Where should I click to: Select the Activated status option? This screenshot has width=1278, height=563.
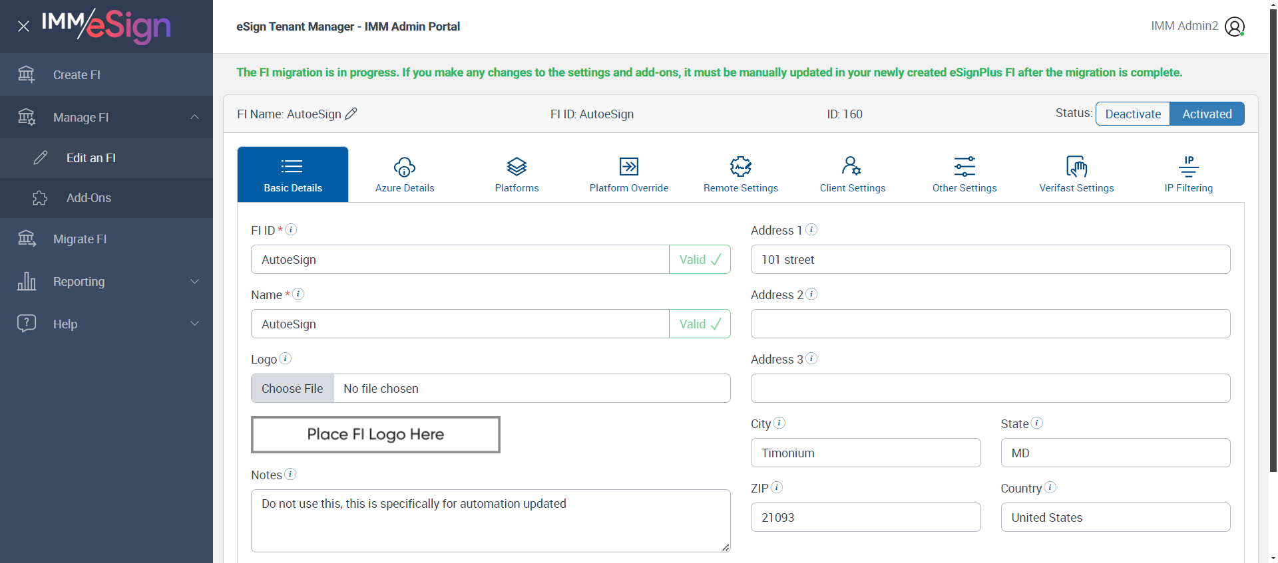click(x=1207, y=114)
